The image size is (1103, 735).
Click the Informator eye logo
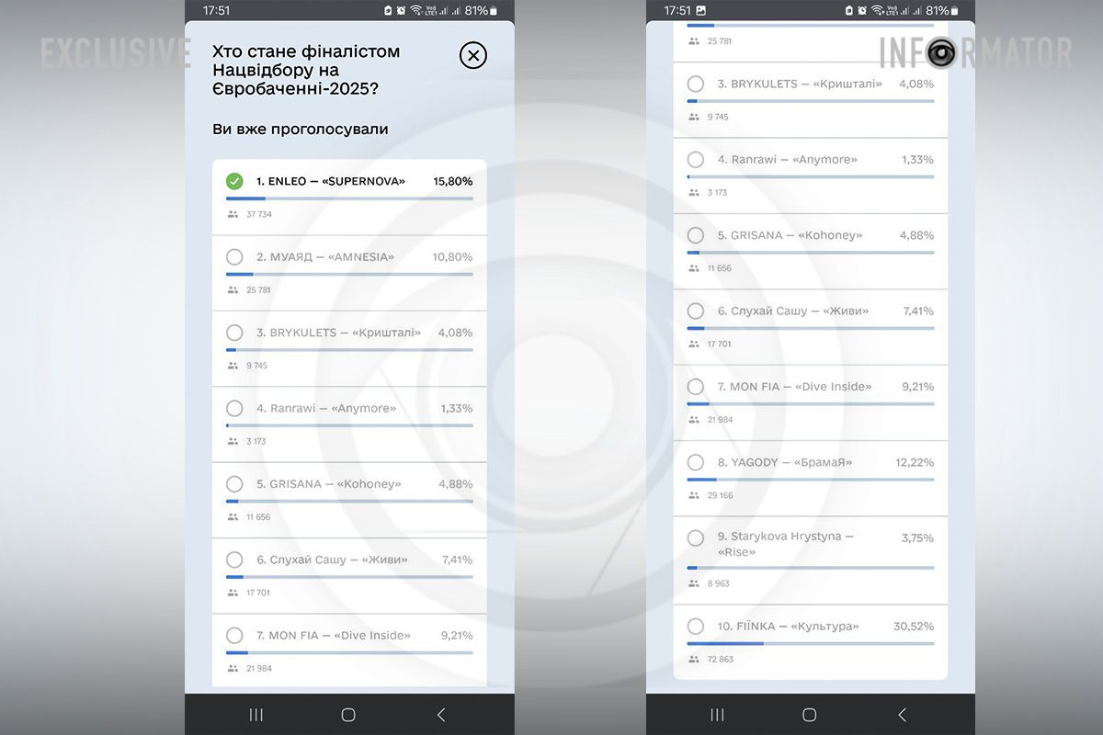point(940,52)
